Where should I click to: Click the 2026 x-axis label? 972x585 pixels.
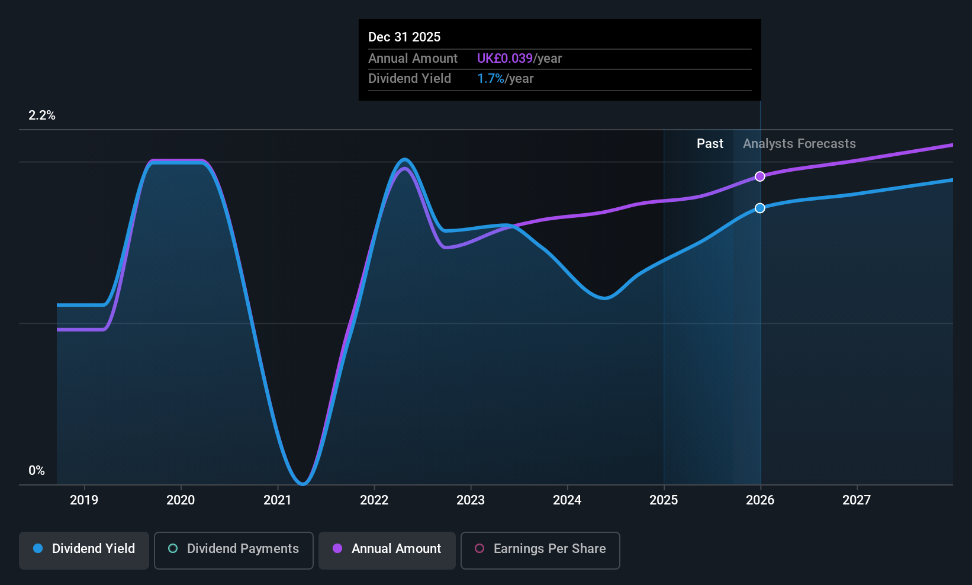click(760, 500)
